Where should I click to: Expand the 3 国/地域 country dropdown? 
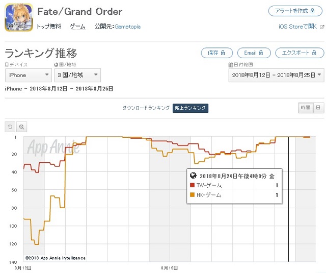click(x=77, y=75)
